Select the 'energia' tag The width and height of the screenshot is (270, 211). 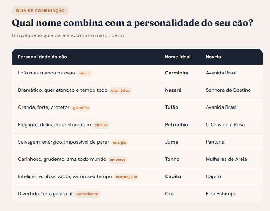pyautogui.click(x=119, y=142)
